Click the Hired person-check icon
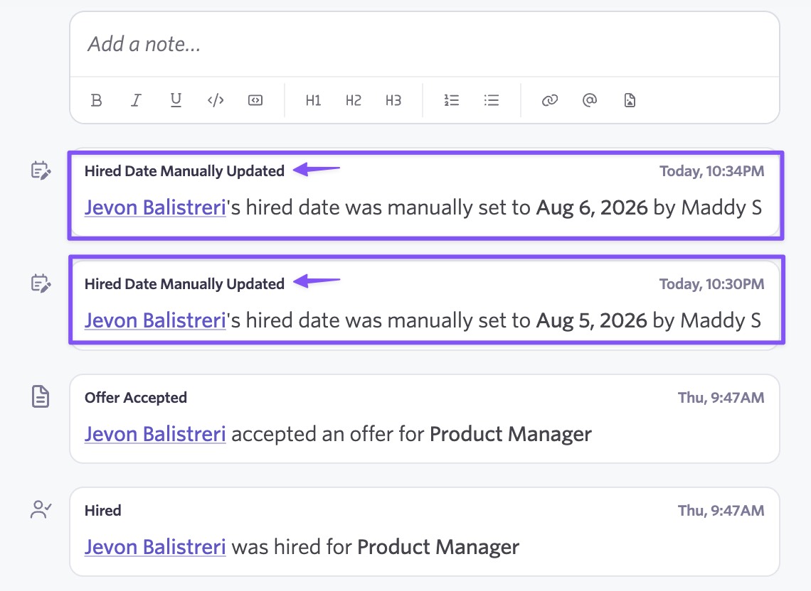Screen dimensions: 811x591 41,509
